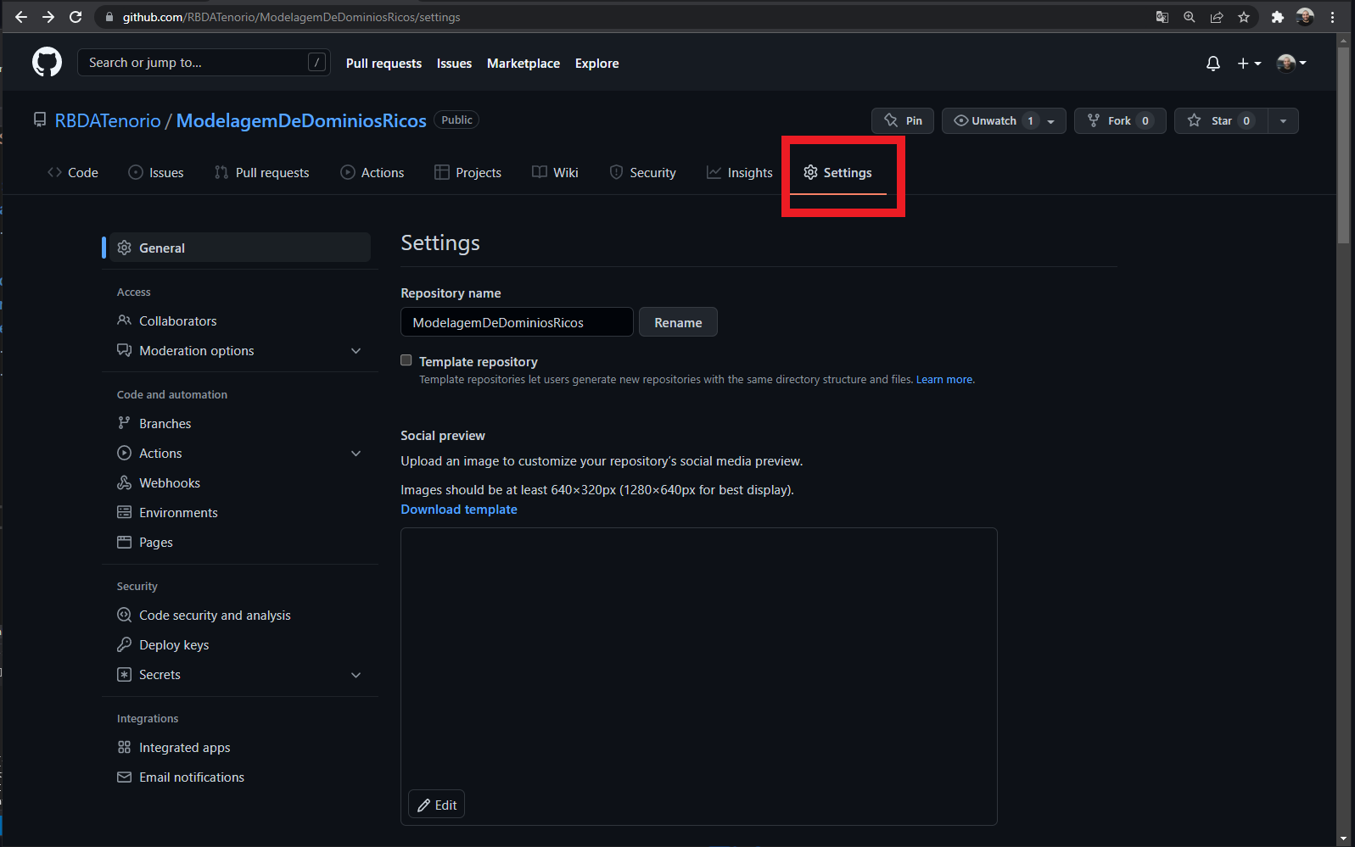Go forward with the browser forward arrow
This screenshot has height=847, width=1355.
tap(48, 17)
